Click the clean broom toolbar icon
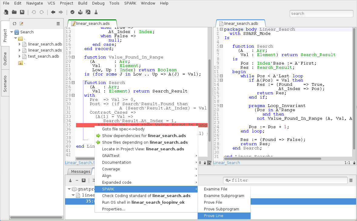The width and height of the screenshot is (357, 221). click(x=96, y=12)
